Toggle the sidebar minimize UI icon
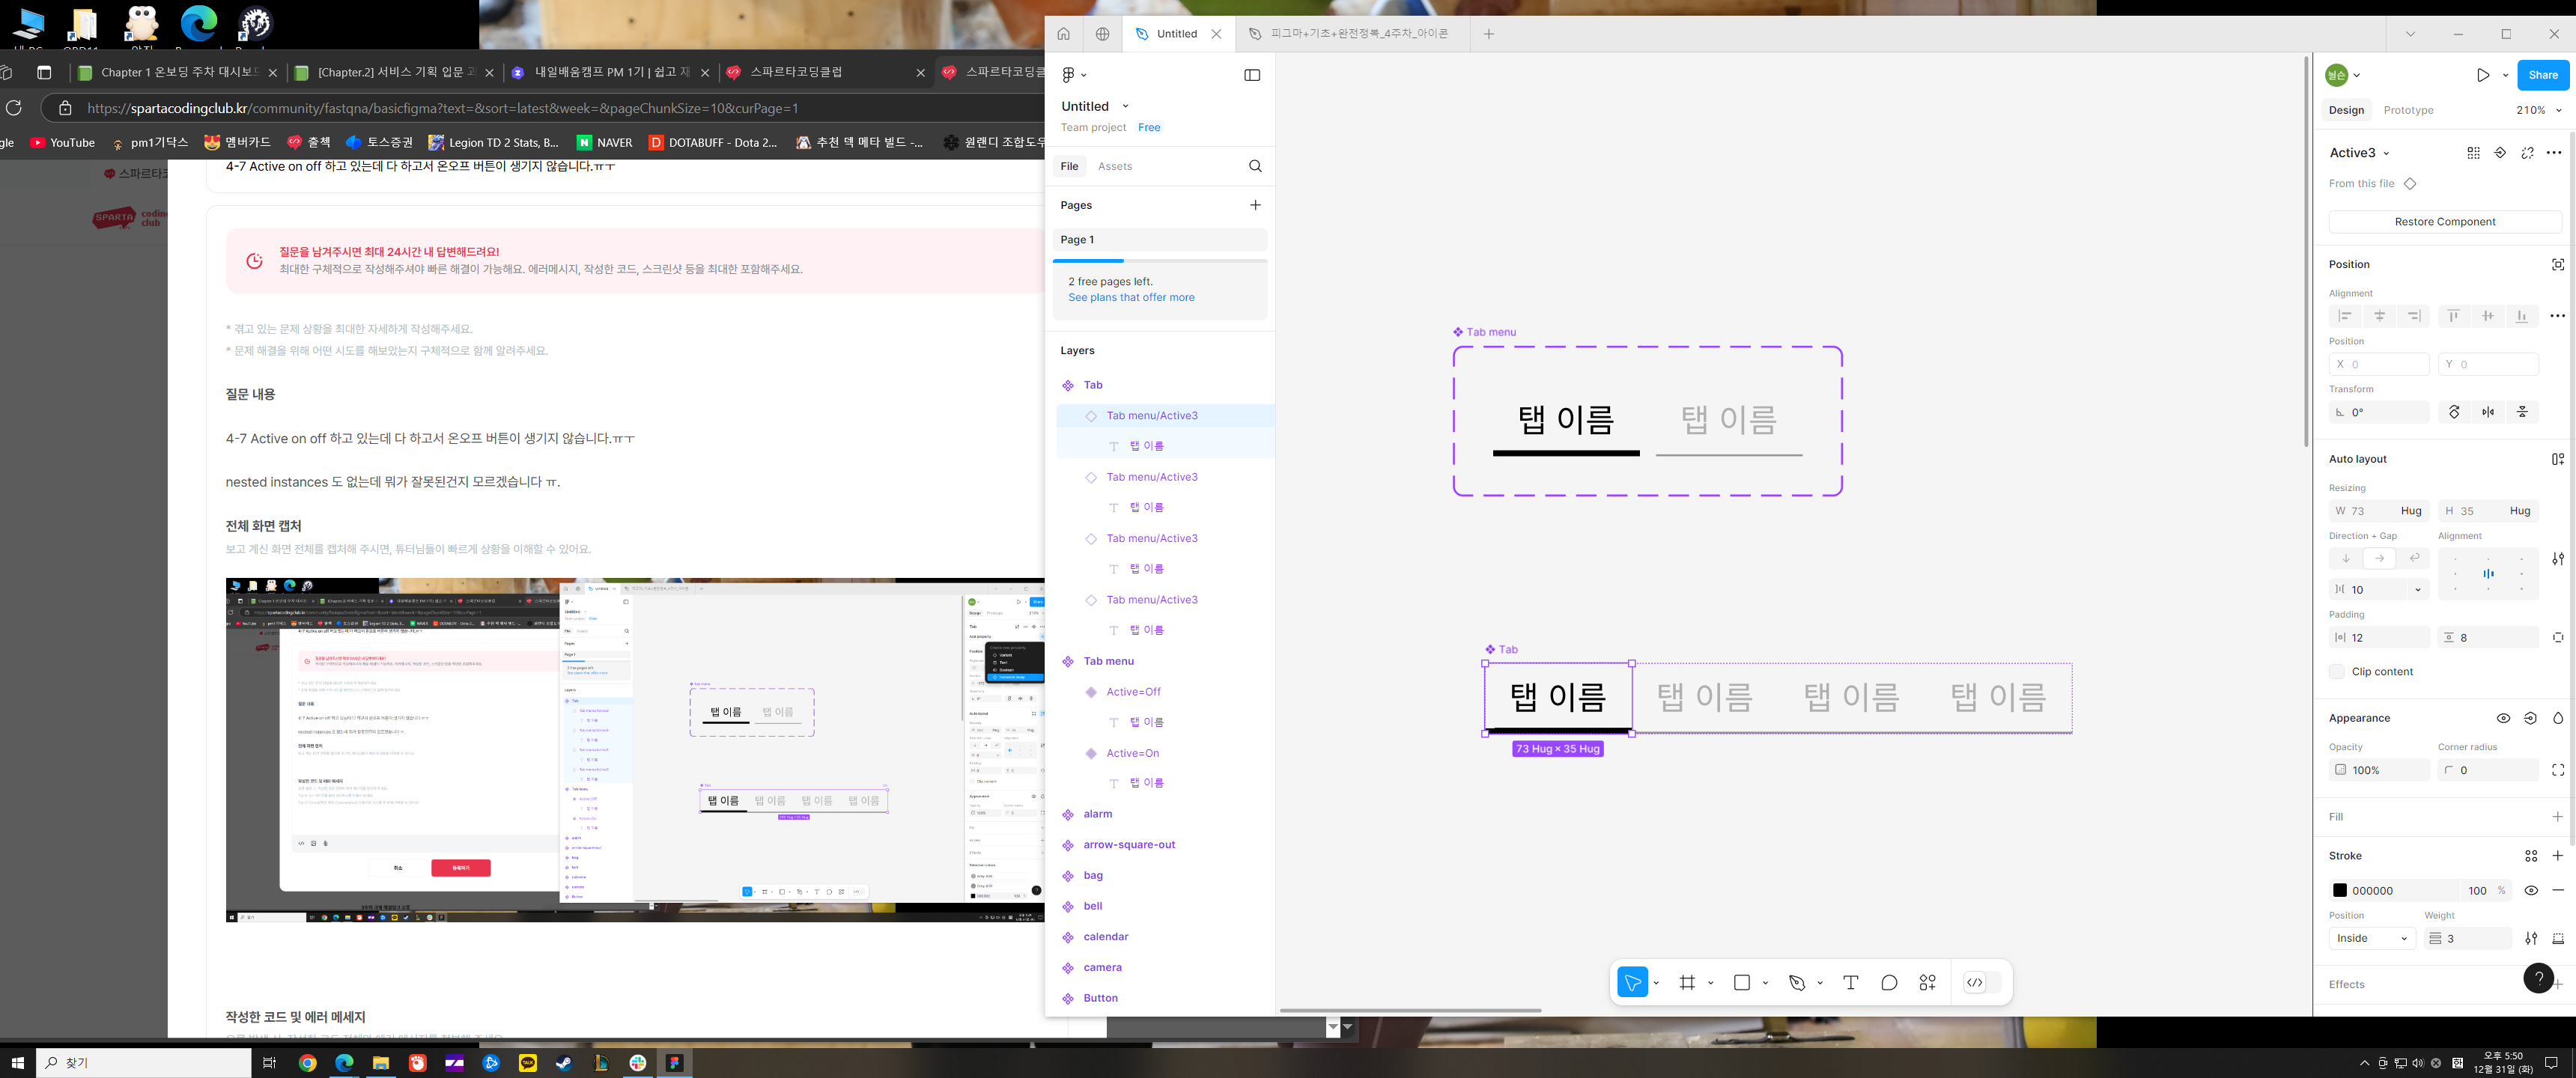The height and width of the screenshot is (1078, 2576). (1252, 75)
